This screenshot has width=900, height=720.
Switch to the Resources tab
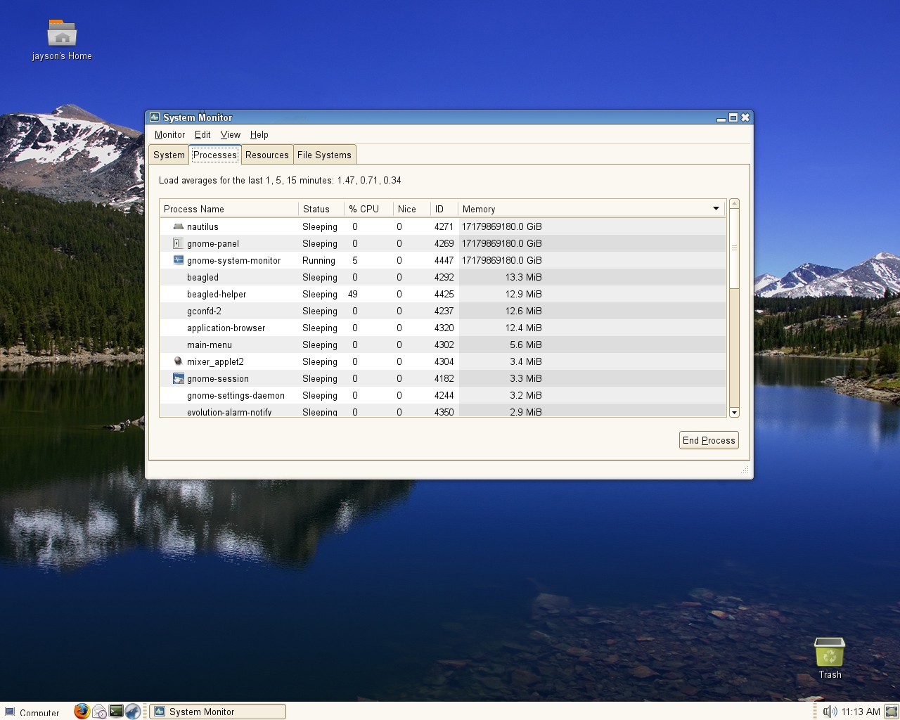(x=267, y=155)
